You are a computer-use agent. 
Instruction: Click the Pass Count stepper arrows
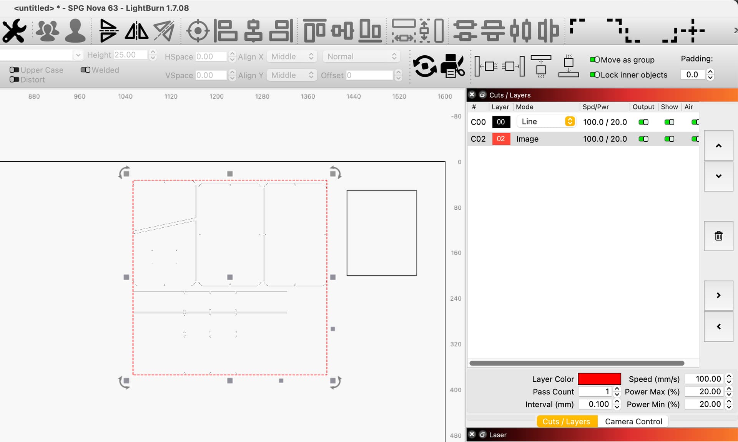pyautogui.click(x=617, y=392)
